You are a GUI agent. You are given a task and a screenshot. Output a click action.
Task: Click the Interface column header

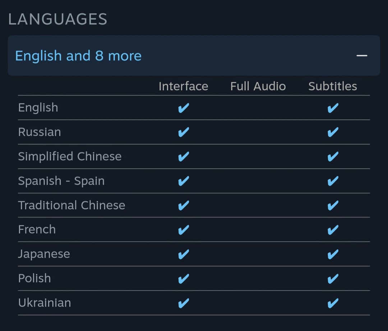[183, 86]
